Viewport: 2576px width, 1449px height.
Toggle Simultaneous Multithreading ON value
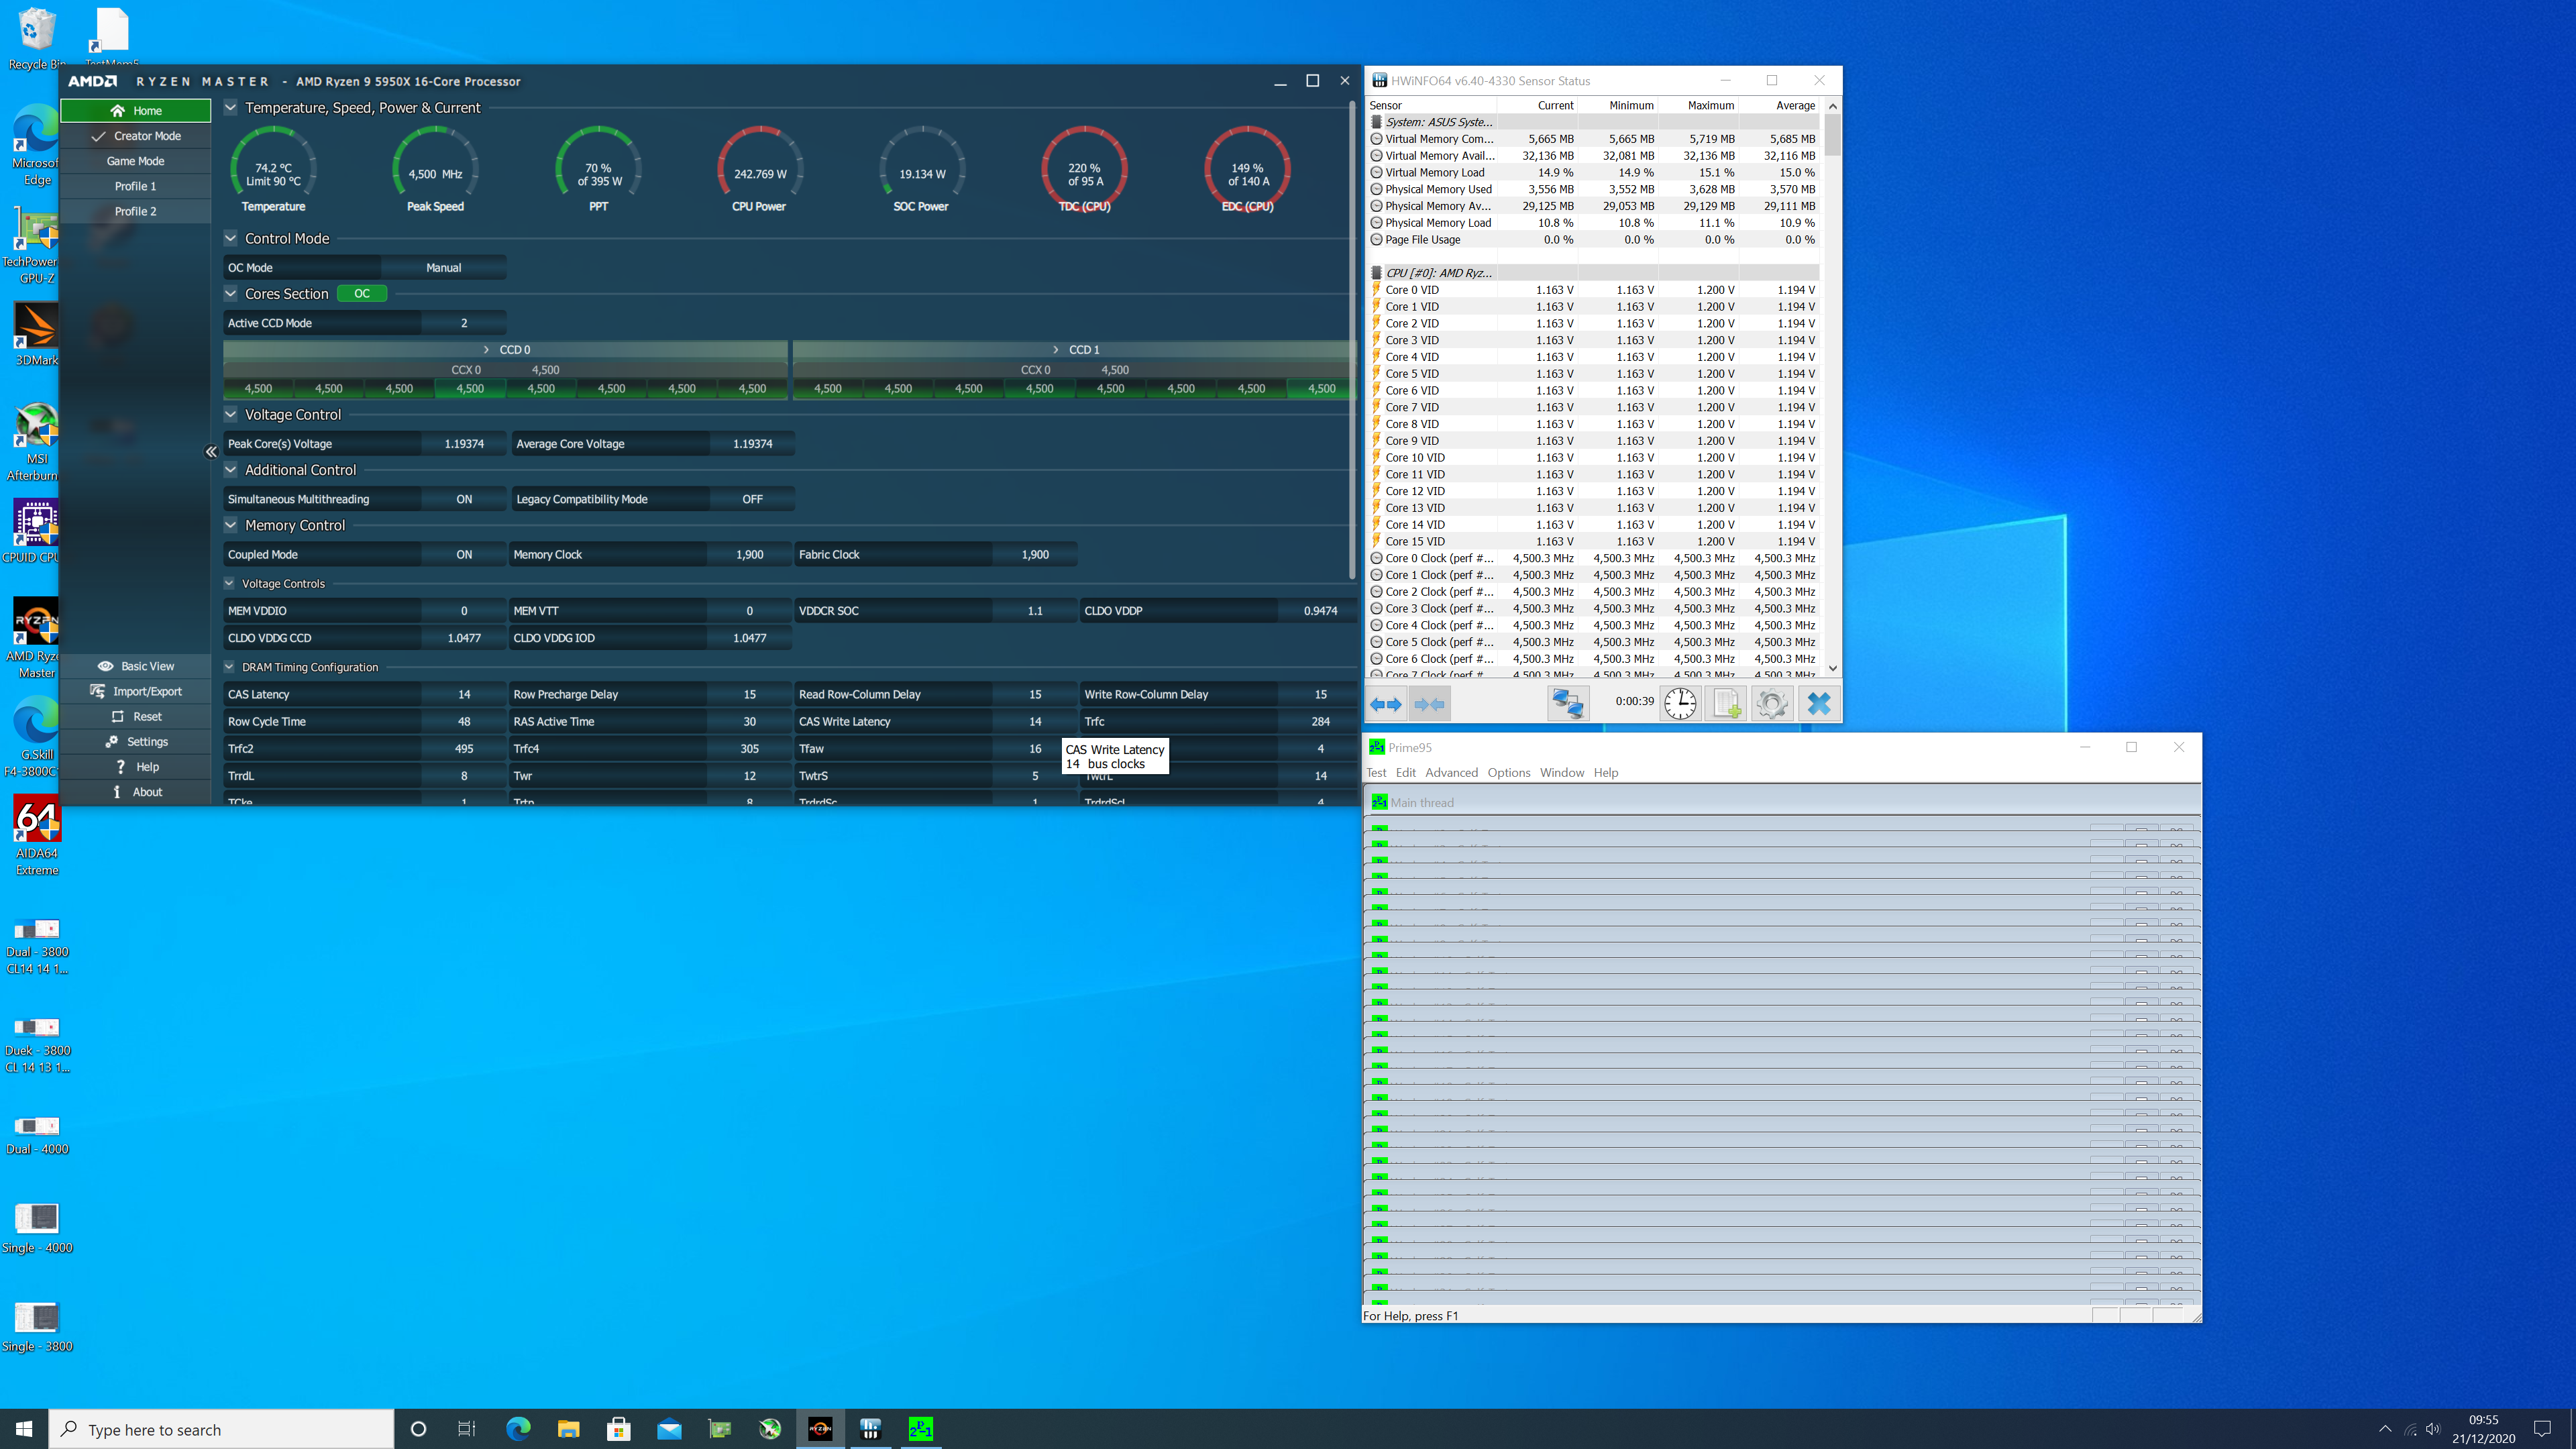(464, 499)
